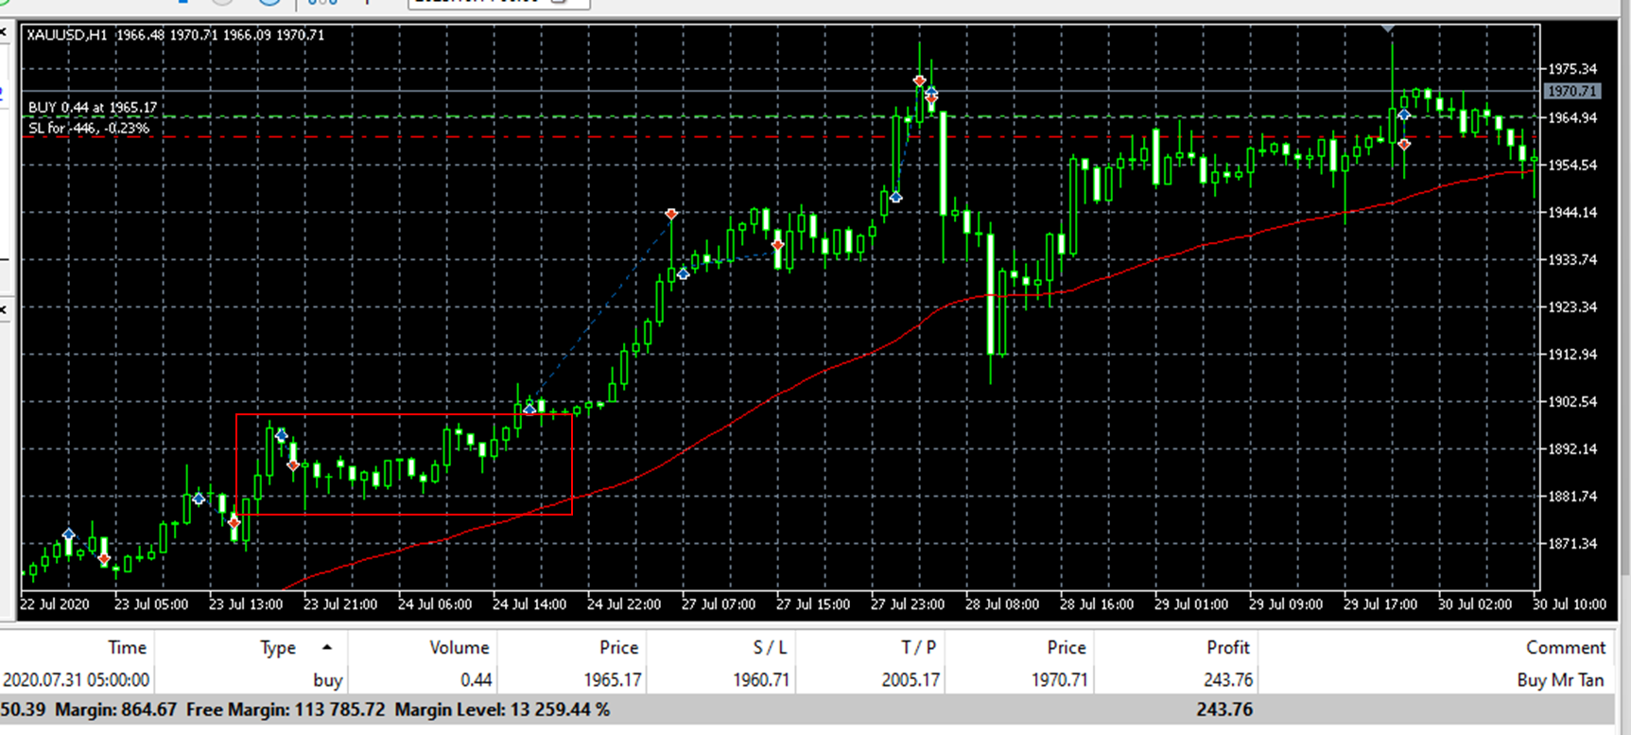The height and width of the screenshot is (735, 1631).
Task: Click the '28 Jul 08:00' time axis label
Action: (x=1002, y=604)
